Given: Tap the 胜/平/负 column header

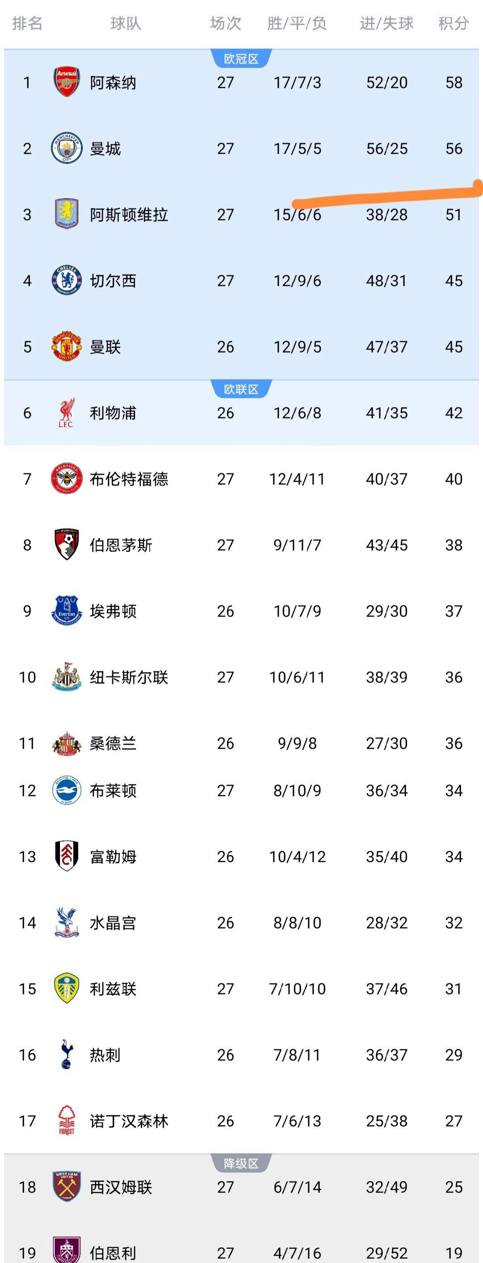Looking at the screenshot, I should pyautogui.click(x=297, y=23).
